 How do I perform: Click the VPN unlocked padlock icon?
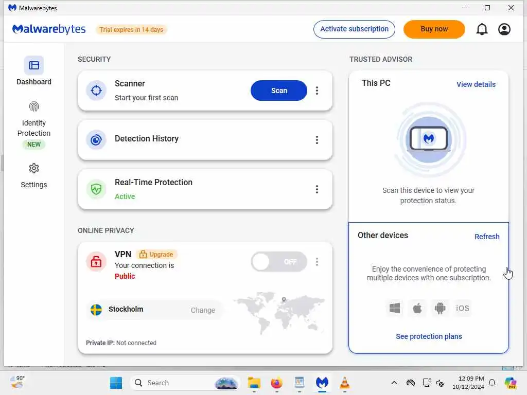pyautogui.click(x=96, y=261)
